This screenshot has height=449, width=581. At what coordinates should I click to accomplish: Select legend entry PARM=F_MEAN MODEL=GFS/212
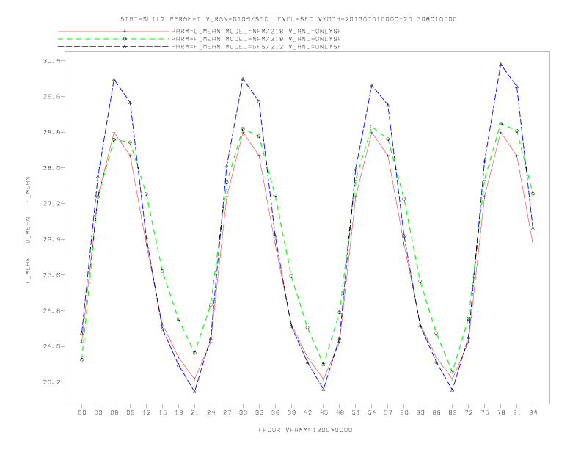pos(256,47)
